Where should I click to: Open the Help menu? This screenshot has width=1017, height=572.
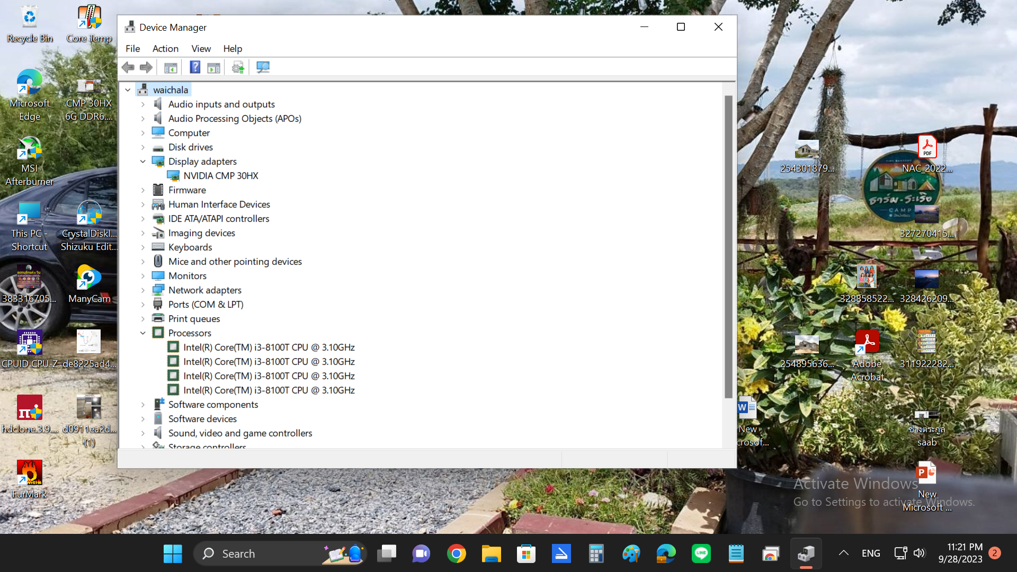(x=233, y=49)
